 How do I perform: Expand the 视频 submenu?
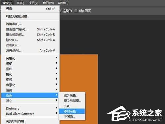point(30,79)
